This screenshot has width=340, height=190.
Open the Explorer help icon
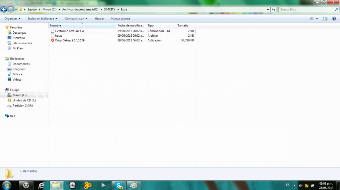click(334, 19)
